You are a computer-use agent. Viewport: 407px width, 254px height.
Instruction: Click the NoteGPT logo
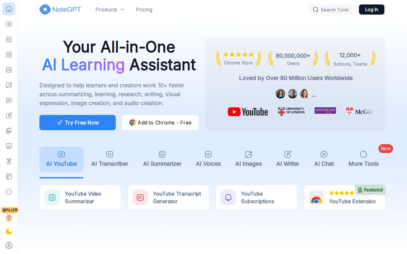[x=60, y=10]
